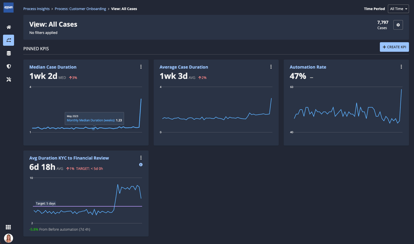Click the Appian logo
This screenshot has height=244, width=414.
point(9,8)
